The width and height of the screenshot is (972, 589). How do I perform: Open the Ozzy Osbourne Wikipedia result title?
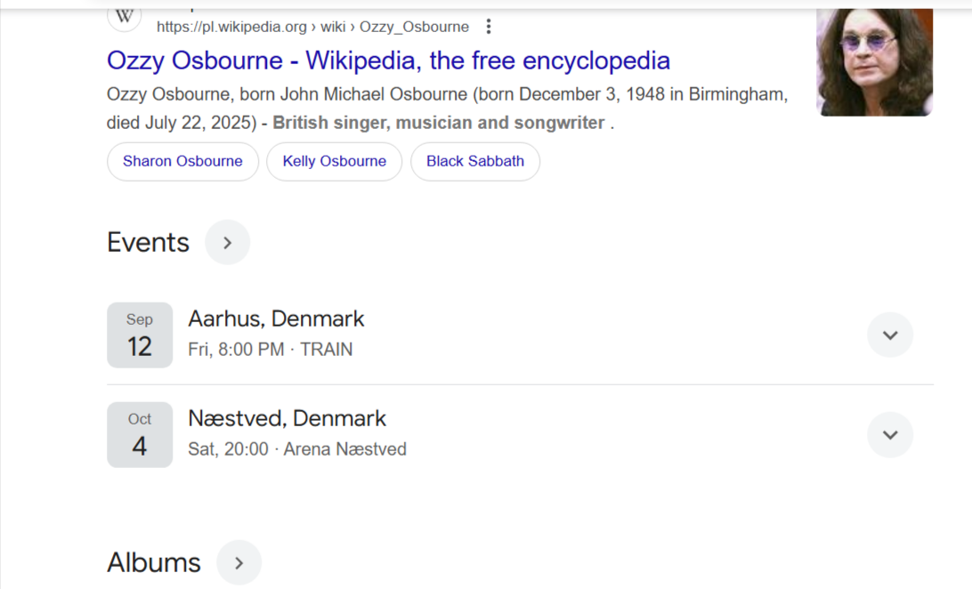click(388, 61)
